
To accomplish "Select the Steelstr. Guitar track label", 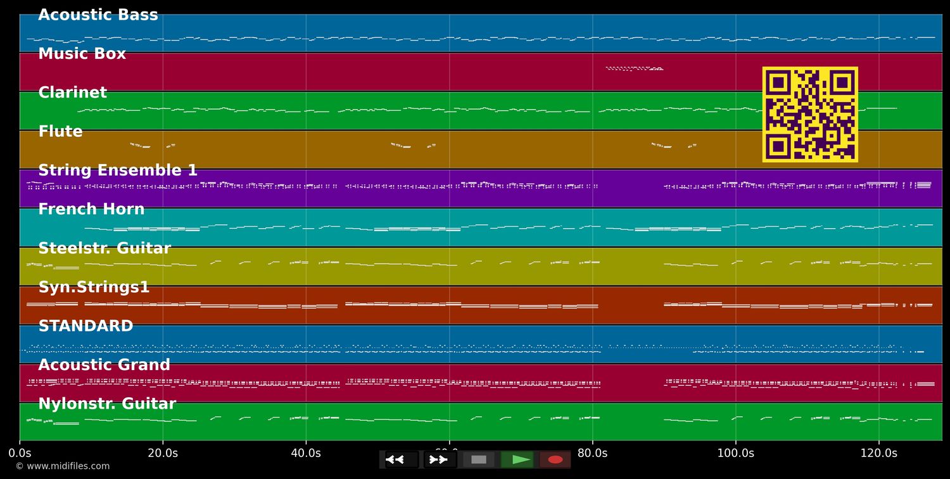I will pyautogui.click(x=104, y=248).
